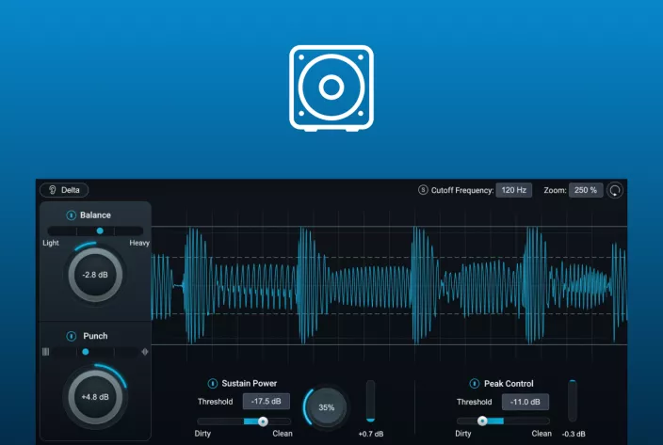663x445 pixels.
Task: Click the Balance Light/Heavy slider handle
Action: 100,230
